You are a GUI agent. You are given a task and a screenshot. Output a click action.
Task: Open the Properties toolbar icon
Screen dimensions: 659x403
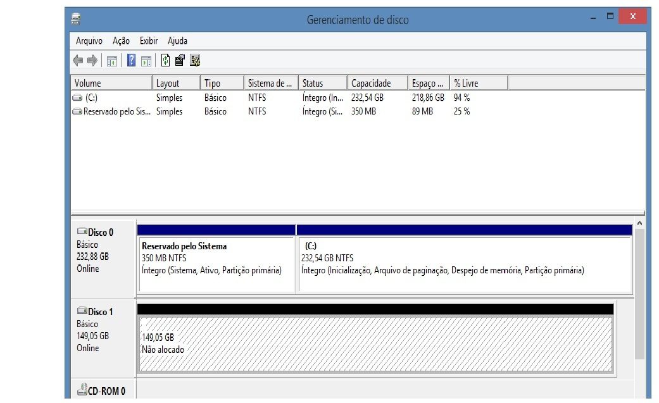pyautogui.click(x=180, y=61)
